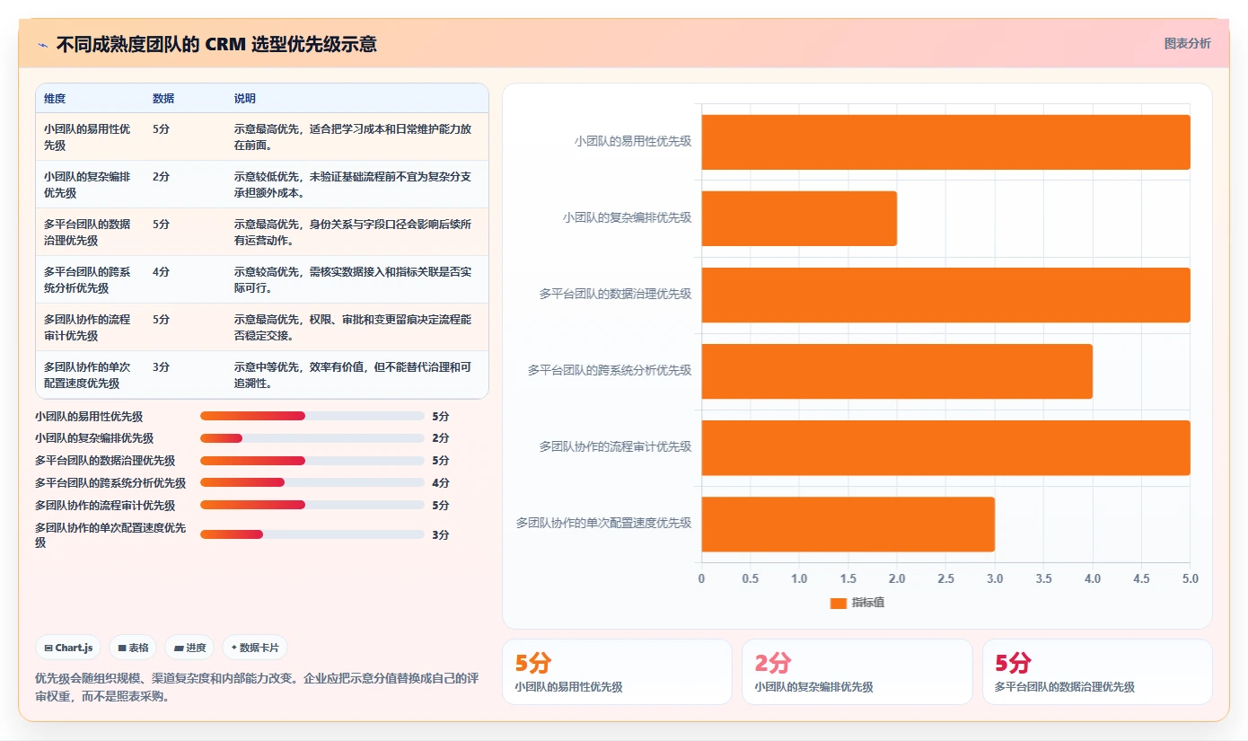Click the 多平台团队的数据治理优先级 cell in the table

[90, 232]
